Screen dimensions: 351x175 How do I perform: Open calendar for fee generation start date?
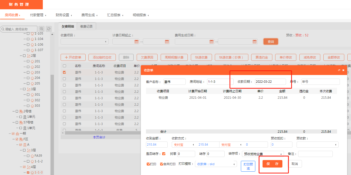click(x=211, y=41)
